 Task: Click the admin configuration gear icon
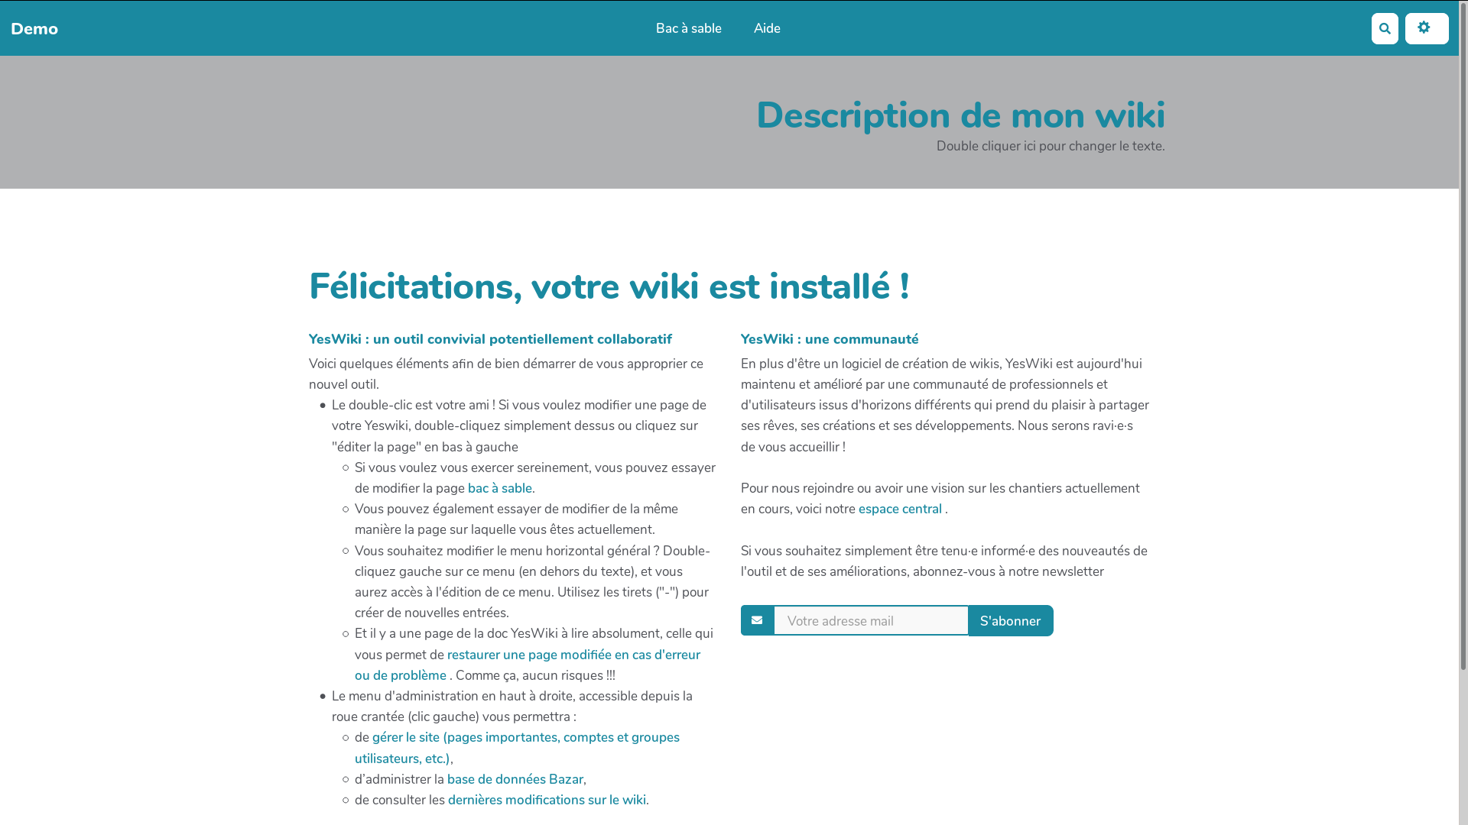[x=1427, y=28]
